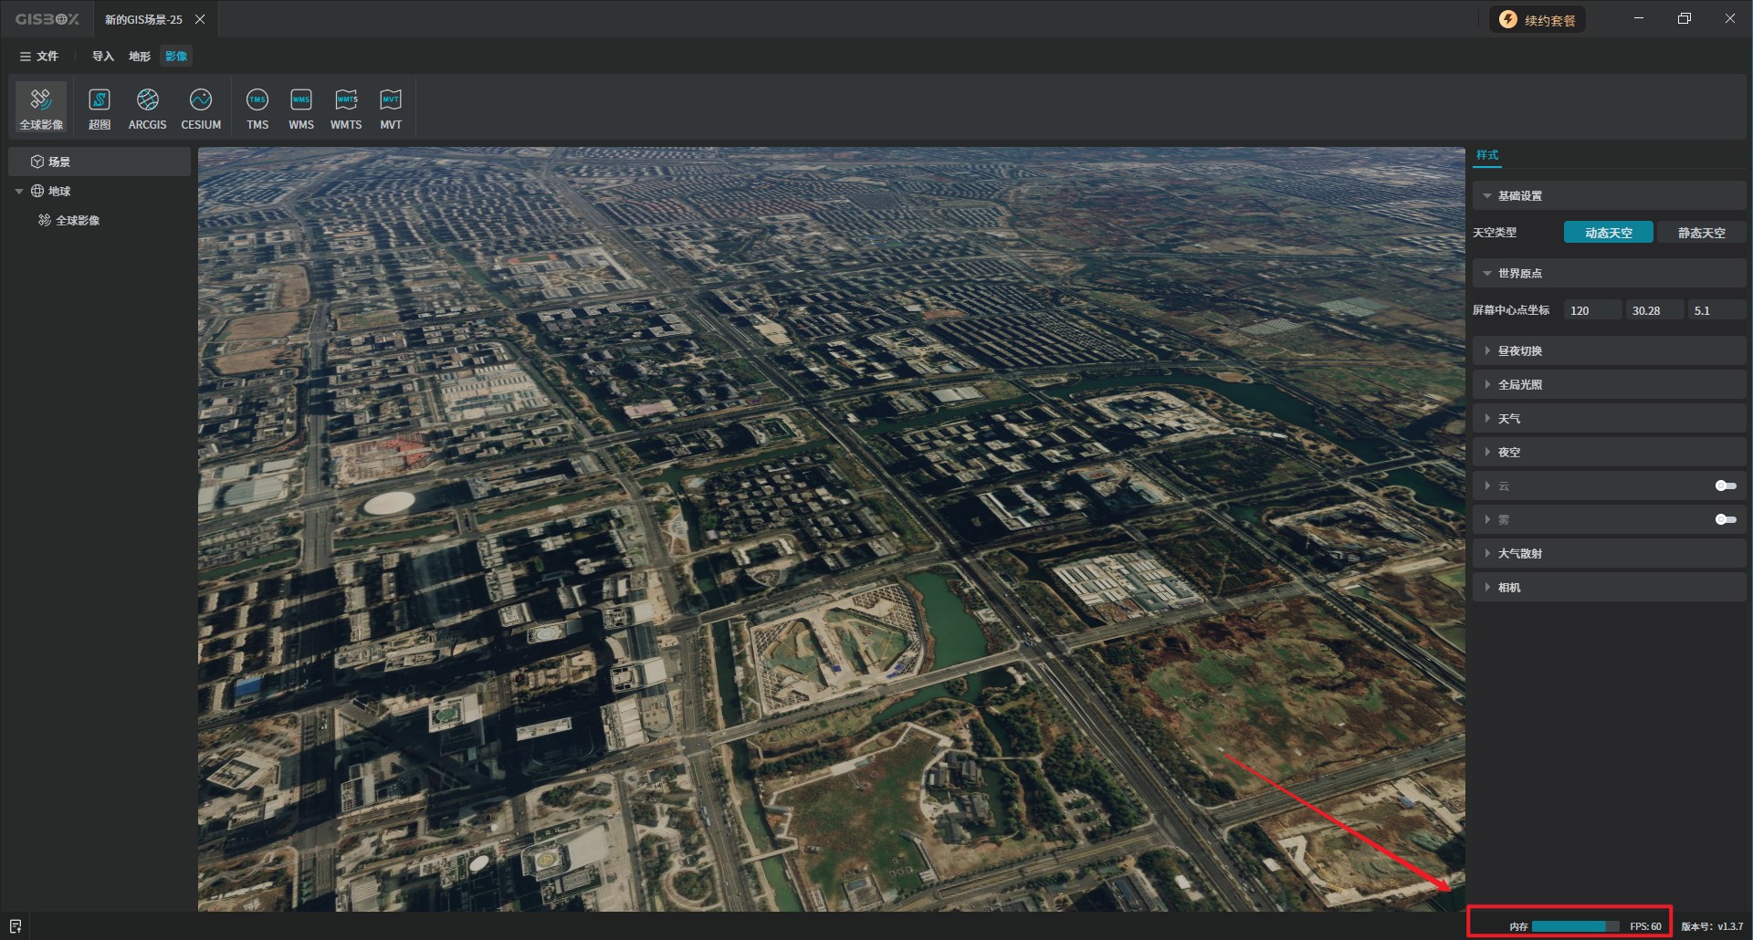
Task: Collapse the 地球 tree node
Action: click(x=19, y=192)
